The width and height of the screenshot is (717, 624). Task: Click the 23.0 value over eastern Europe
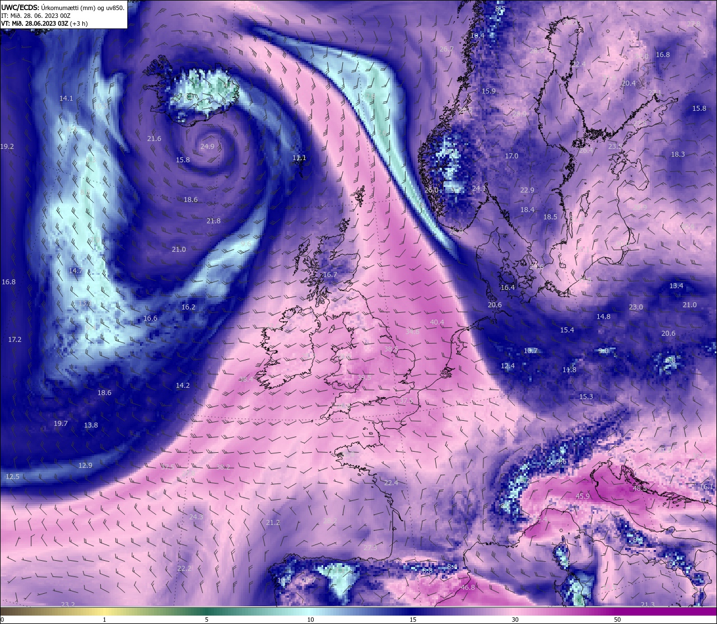click(x=636, y=307)
